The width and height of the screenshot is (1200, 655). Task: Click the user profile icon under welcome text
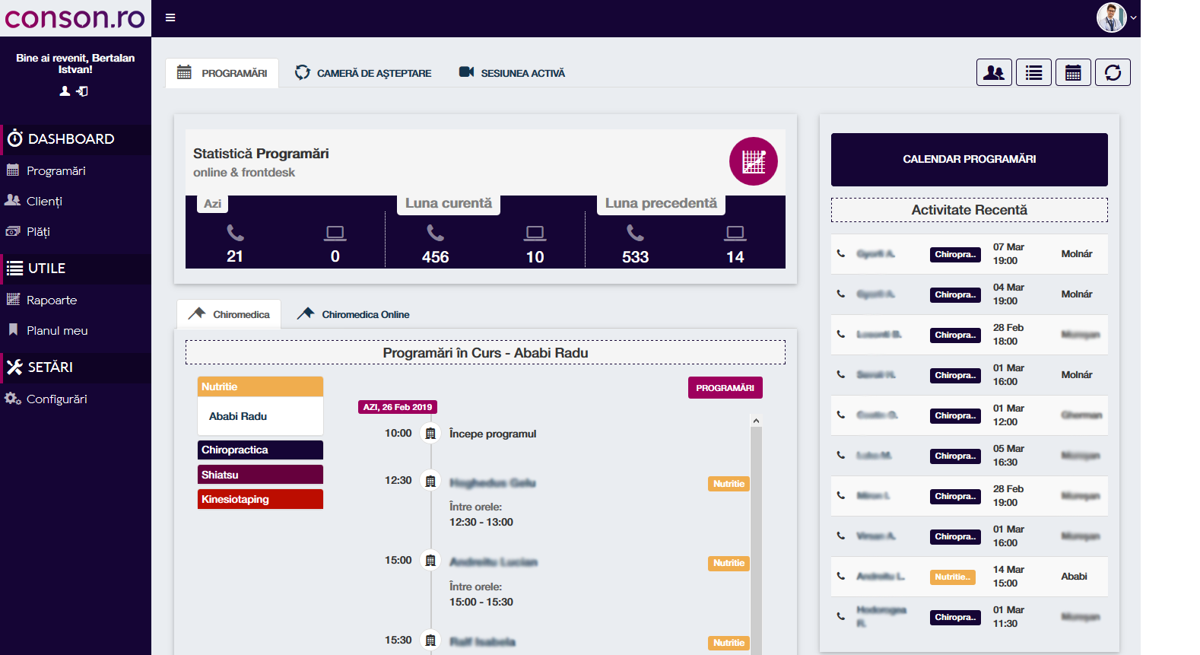click(65, 91)
